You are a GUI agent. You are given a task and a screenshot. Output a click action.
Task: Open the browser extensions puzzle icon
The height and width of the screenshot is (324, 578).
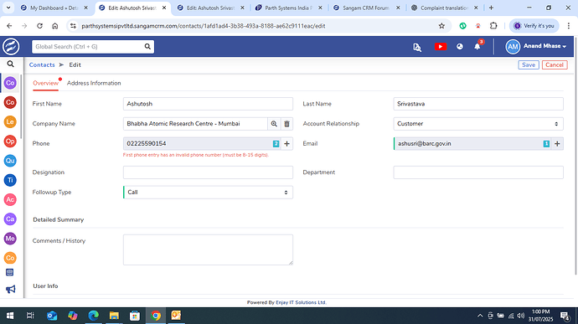pos(493,26)
